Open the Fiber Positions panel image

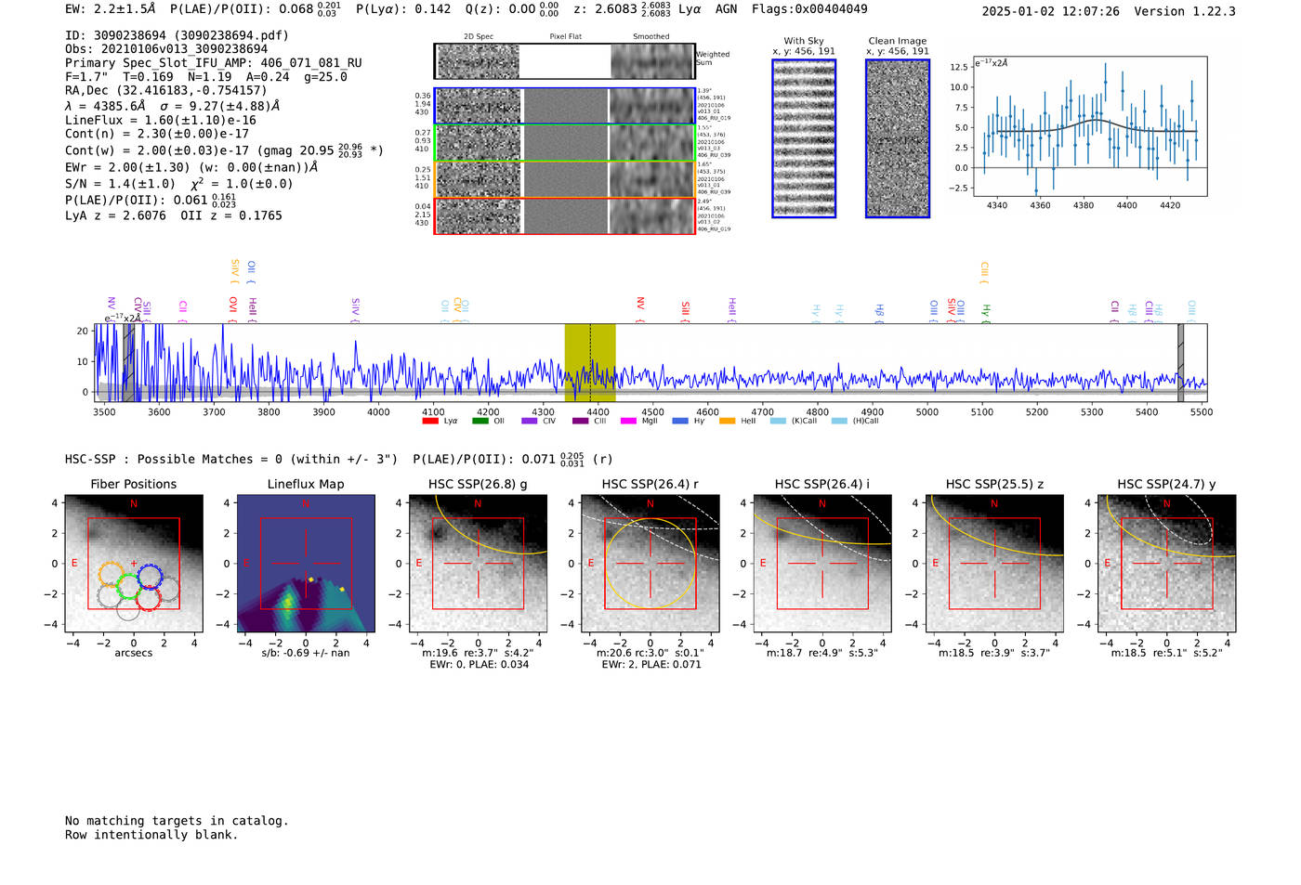[x=133, y=564]
